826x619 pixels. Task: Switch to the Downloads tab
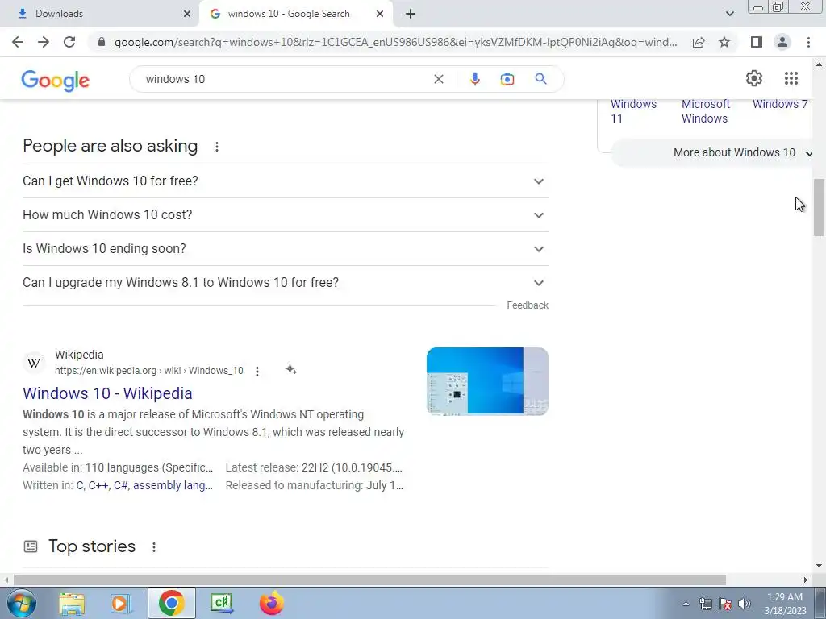pyautogui.click(x=99, y=14)
